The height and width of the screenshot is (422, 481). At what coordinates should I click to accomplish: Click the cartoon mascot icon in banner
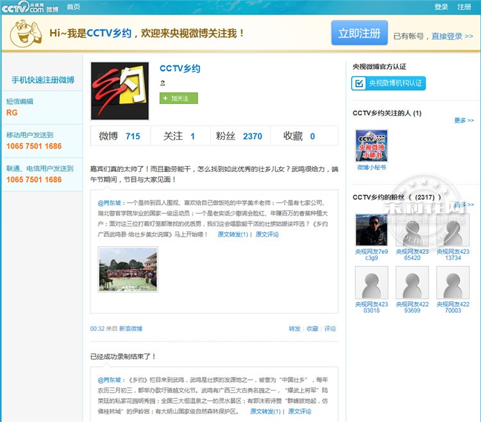pyautogui.click(x=26, y=33)
